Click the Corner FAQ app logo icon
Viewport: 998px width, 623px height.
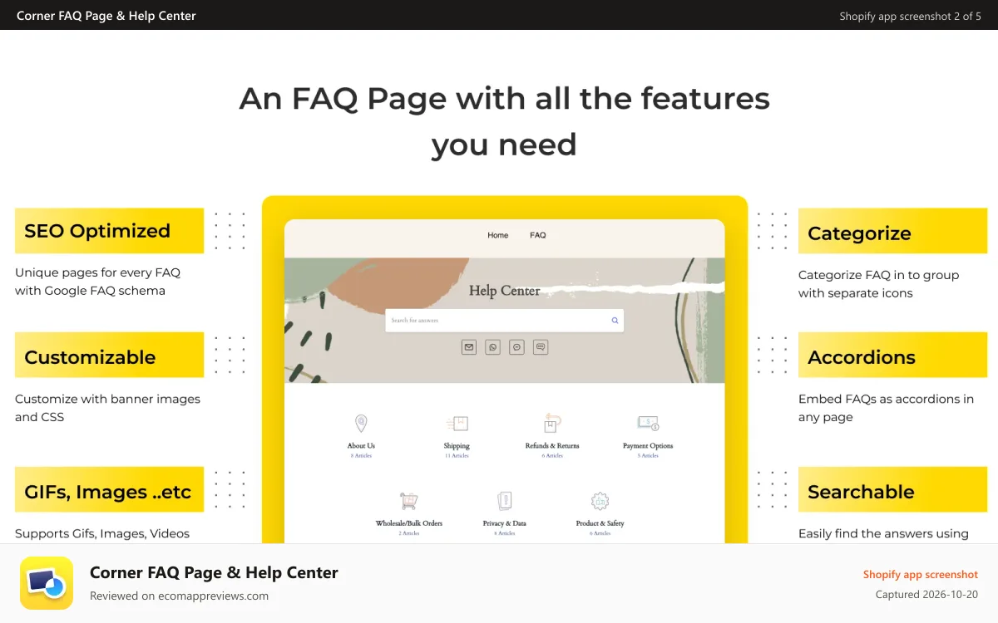pyautogui.click(x=47, y=583)
